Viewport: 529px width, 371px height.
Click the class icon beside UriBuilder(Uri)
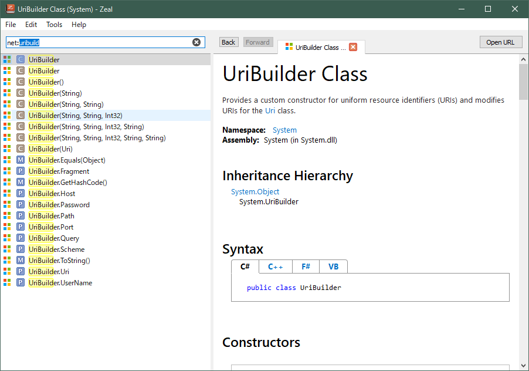coord(21,149)
